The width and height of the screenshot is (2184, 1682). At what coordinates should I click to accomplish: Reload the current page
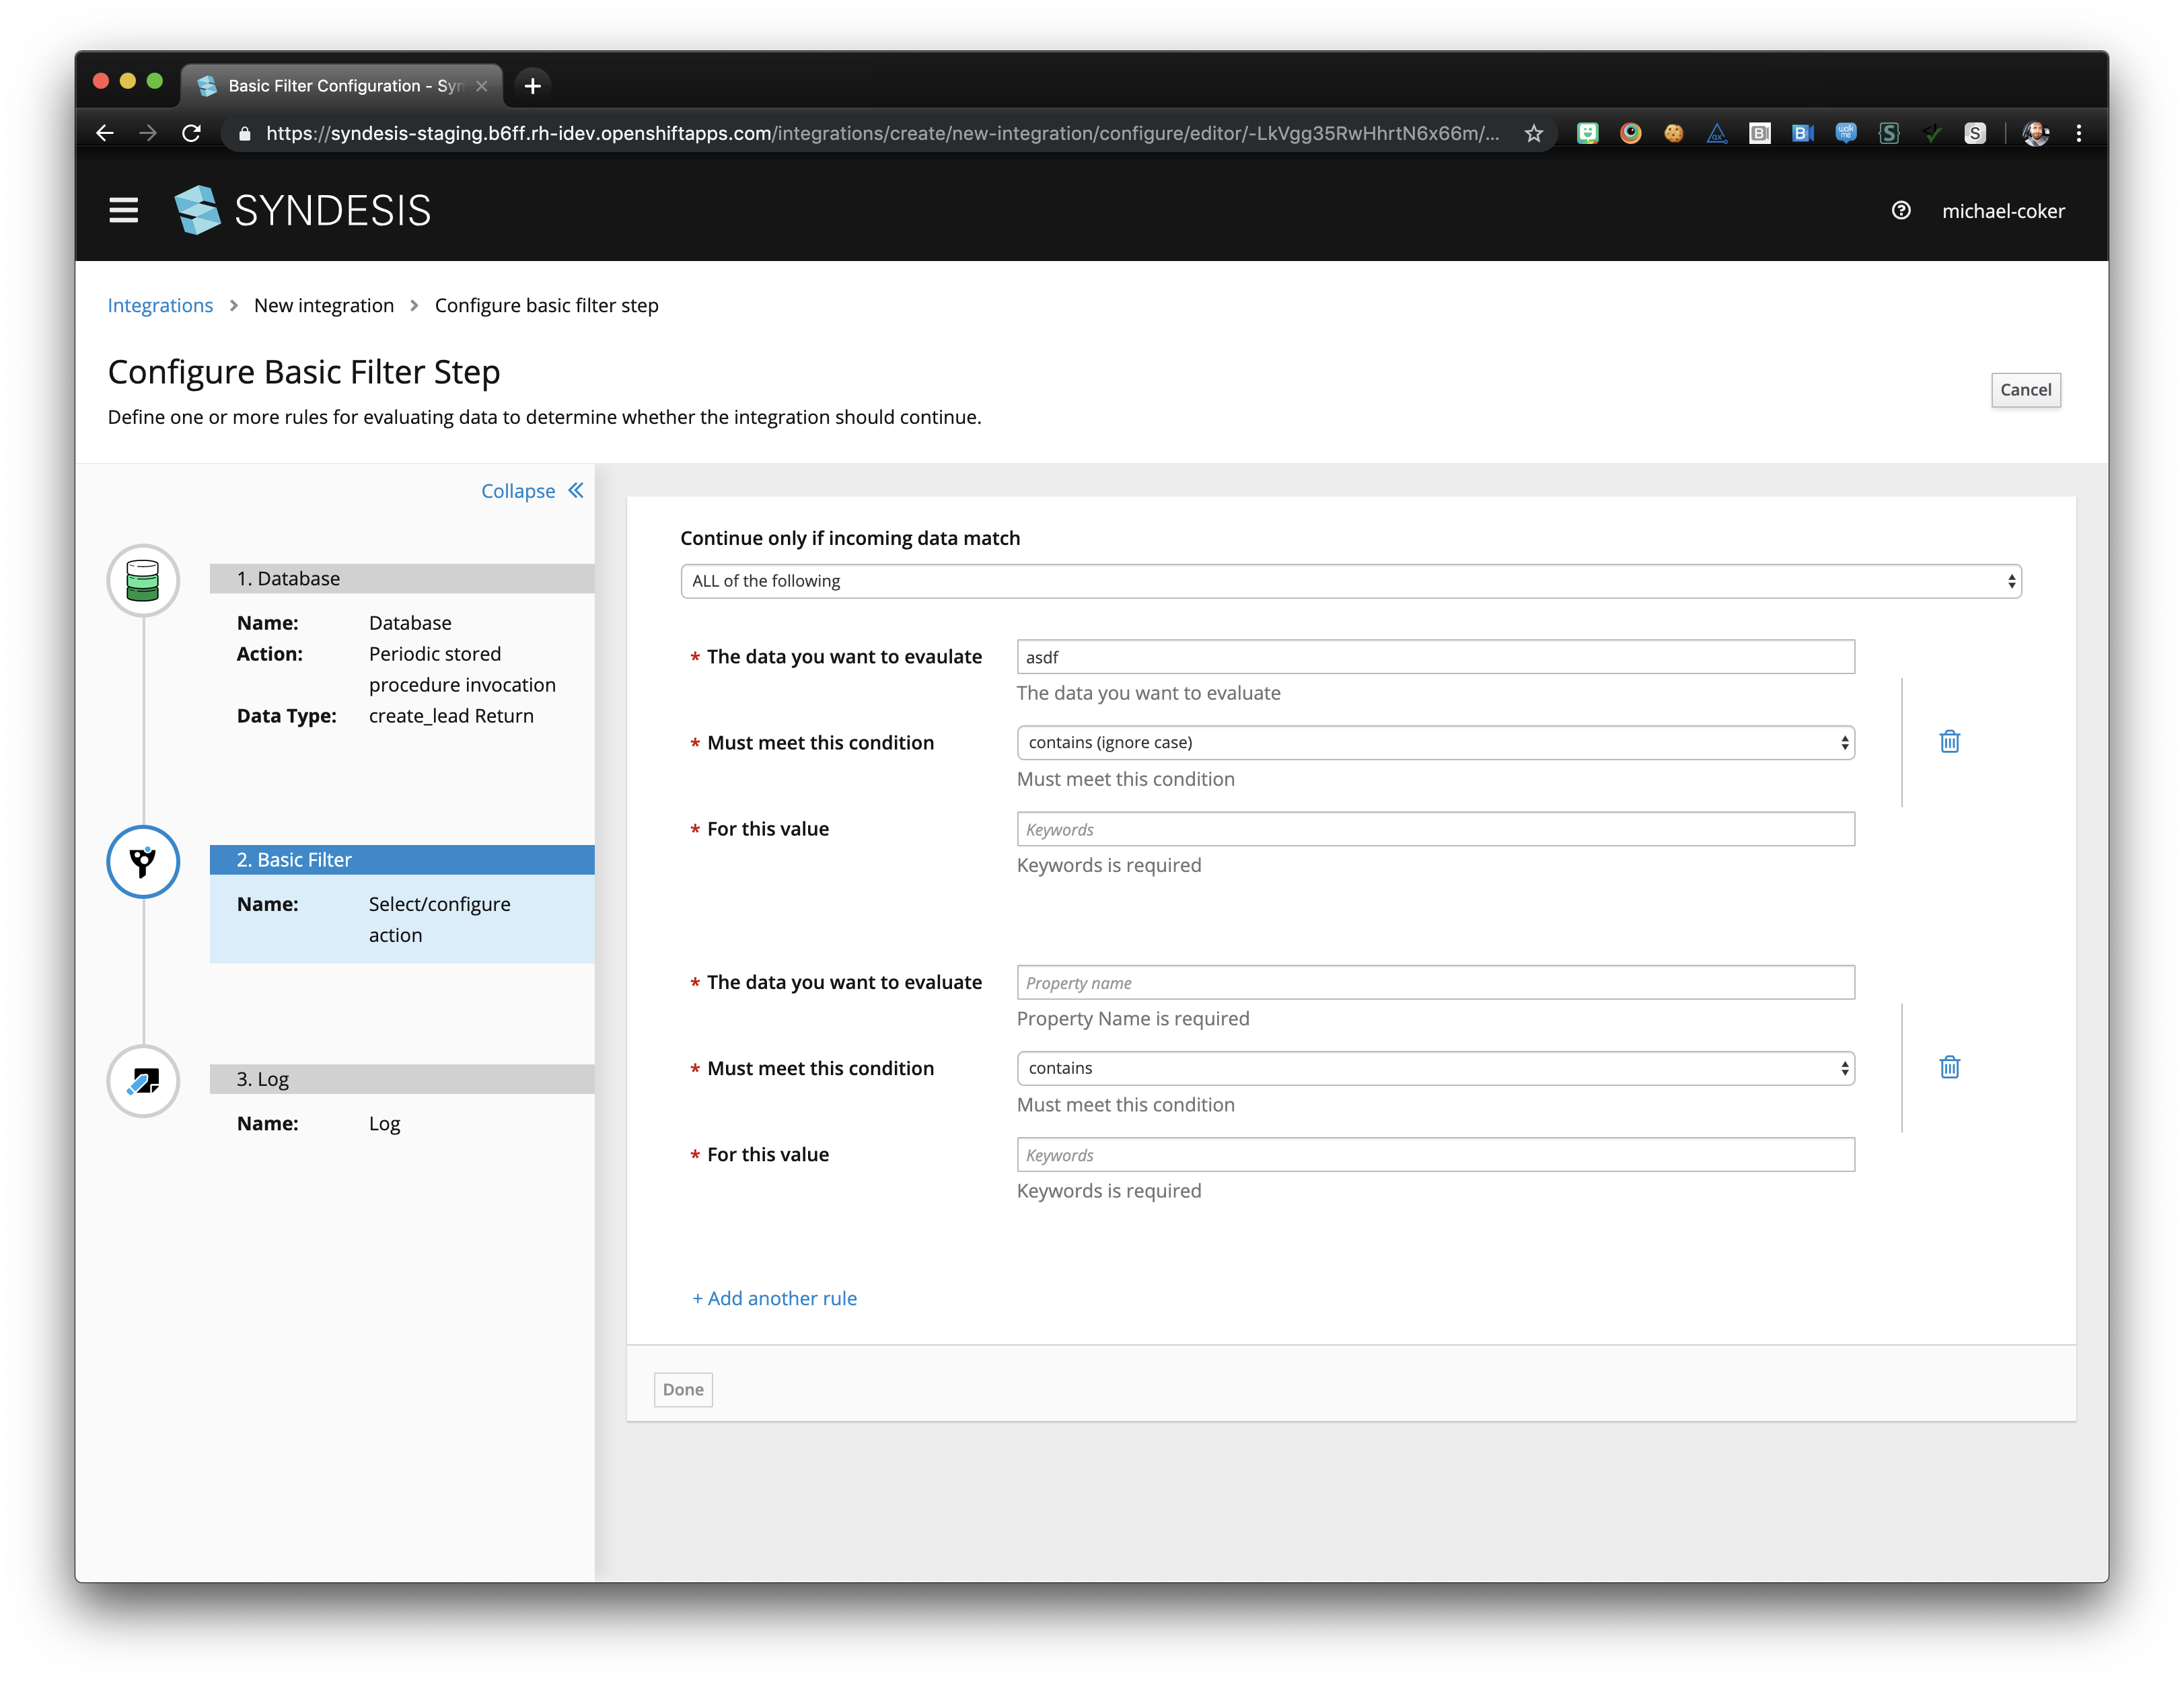[x=191, y=133]
